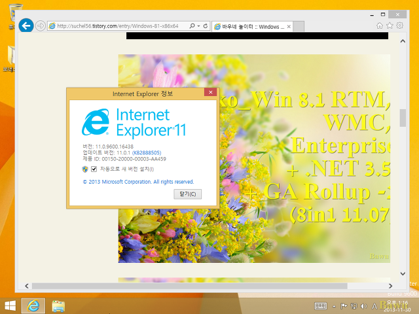Click the vertical scrollbar down arrow

click(x=403, y=273)
